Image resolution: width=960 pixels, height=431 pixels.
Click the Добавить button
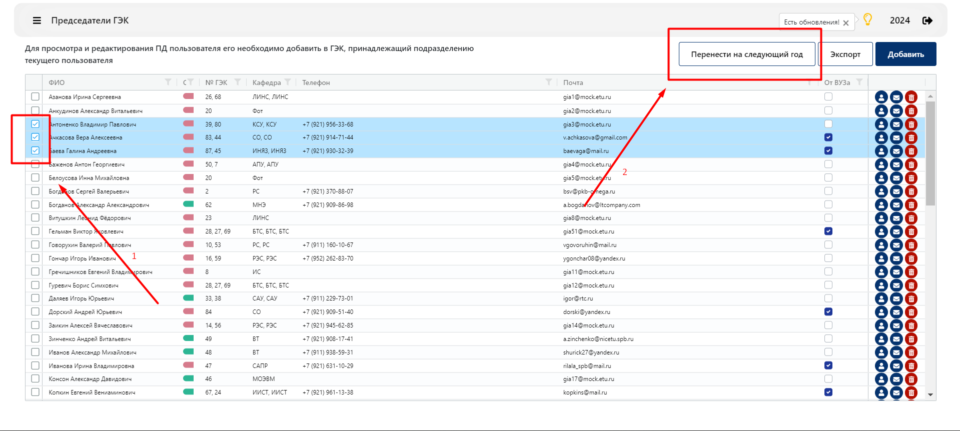pos(905,54)
